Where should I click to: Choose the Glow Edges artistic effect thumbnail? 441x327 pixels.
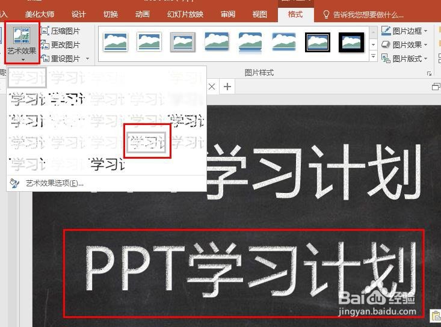(x=106, y=164)
